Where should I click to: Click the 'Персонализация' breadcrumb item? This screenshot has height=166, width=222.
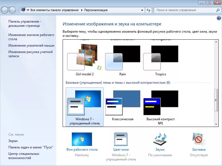coord(96,10)
